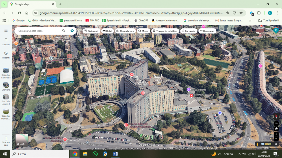This screenshot has width=282, height=158.
Task: Select the Farmacie category chip
Action: (x=188, y=31)
